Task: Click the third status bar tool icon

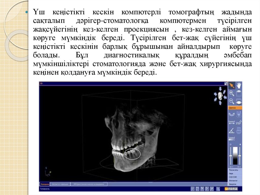Action: 202,189
